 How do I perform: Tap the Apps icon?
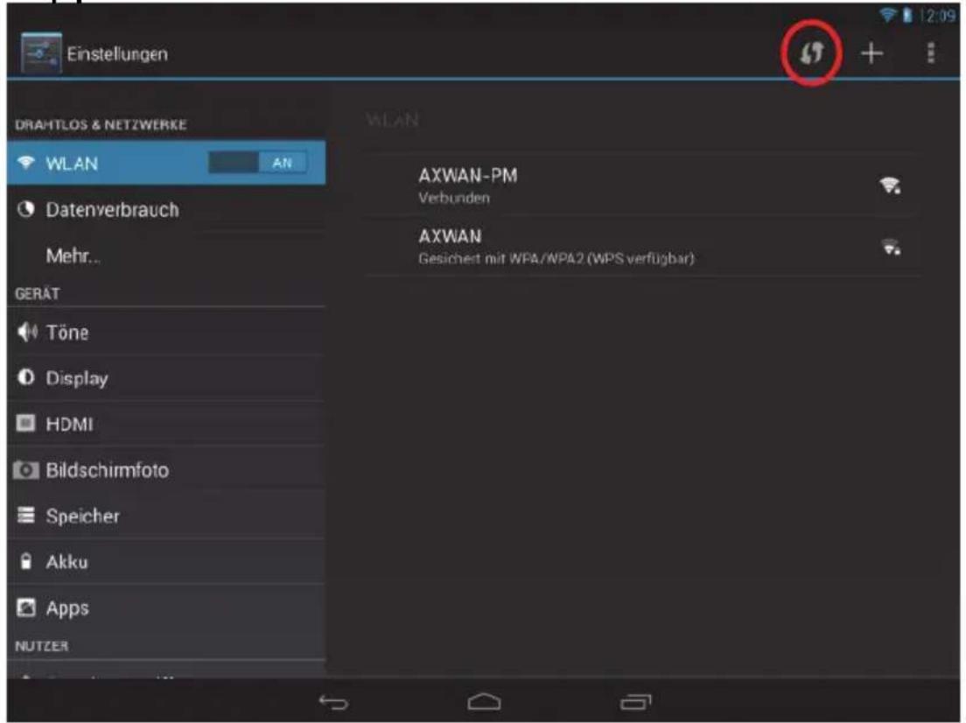tap(26, 607)
